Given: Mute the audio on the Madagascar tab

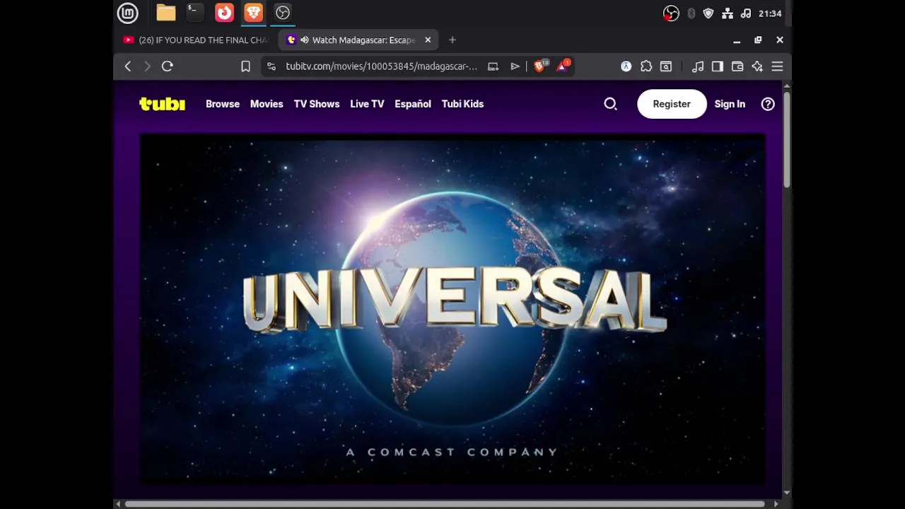Looking at the screenshot, I should [x=305, y=40].
